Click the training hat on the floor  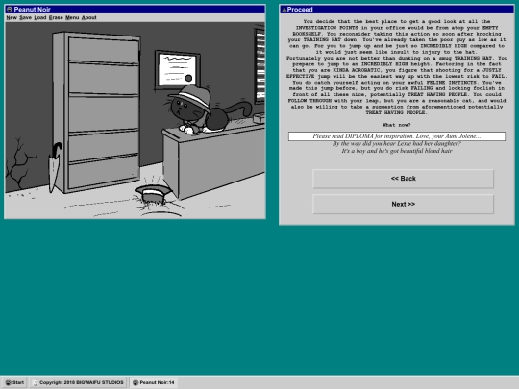click(x=153, y=194)
